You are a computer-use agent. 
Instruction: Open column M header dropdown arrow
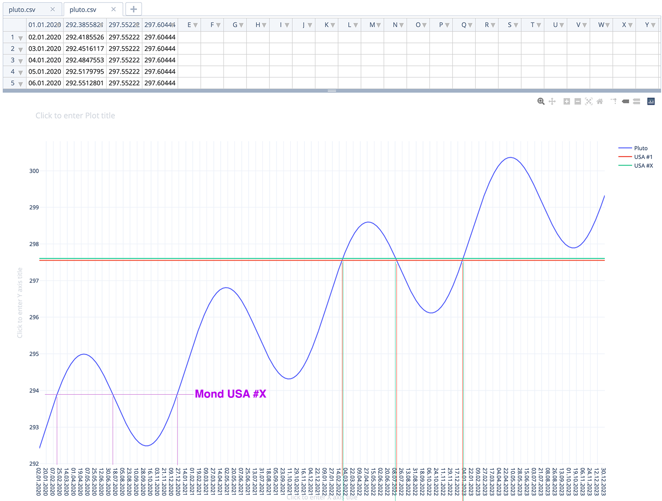coord(379,25)
